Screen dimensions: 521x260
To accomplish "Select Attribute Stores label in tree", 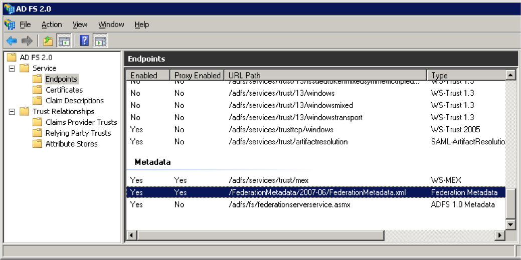I will pos(71,144).
